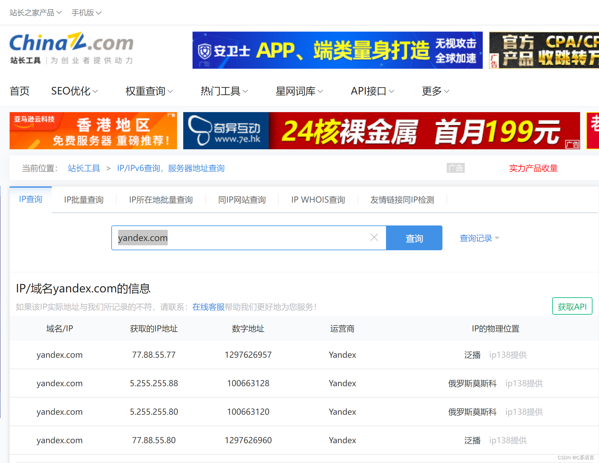Select IP address 5.255.255.80
The height and width of the screenshot is (463, 599).
(154, 412)
